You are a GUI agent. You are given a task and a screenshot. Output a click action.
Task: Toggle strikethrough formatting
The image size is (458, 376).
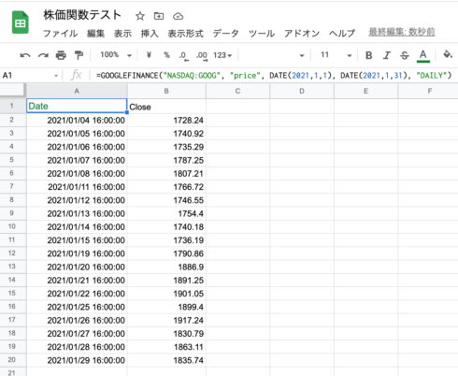click(x=405, y=55)
